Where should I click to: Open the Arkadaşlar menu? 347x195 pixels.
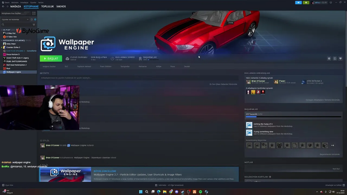[24, 2]
